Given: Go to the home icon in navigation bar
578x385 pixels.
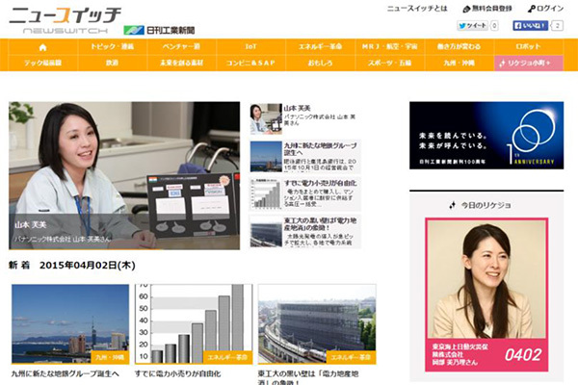Looking at the screenshot, I should (x=42, y=47).
